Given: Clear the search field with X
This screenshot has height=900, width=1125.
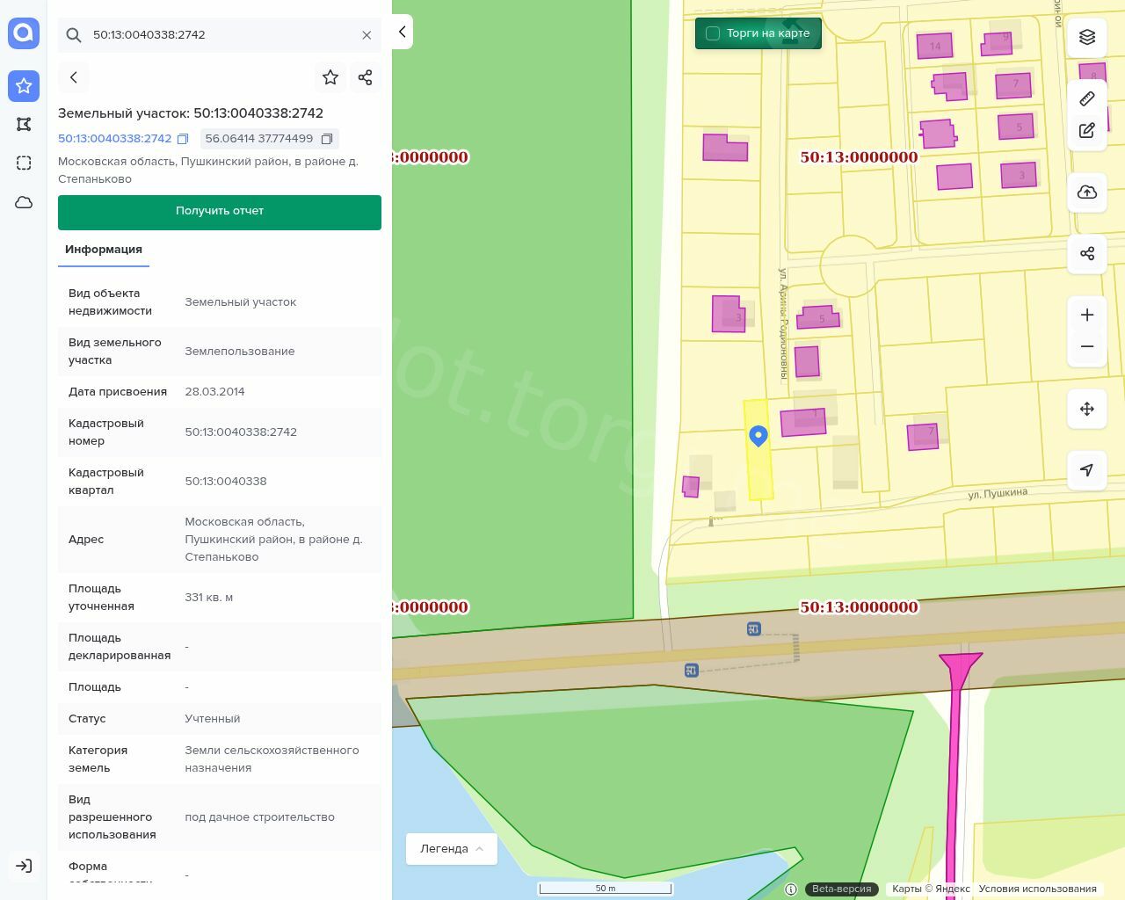Looking at the screenshot, I should 367,35.
